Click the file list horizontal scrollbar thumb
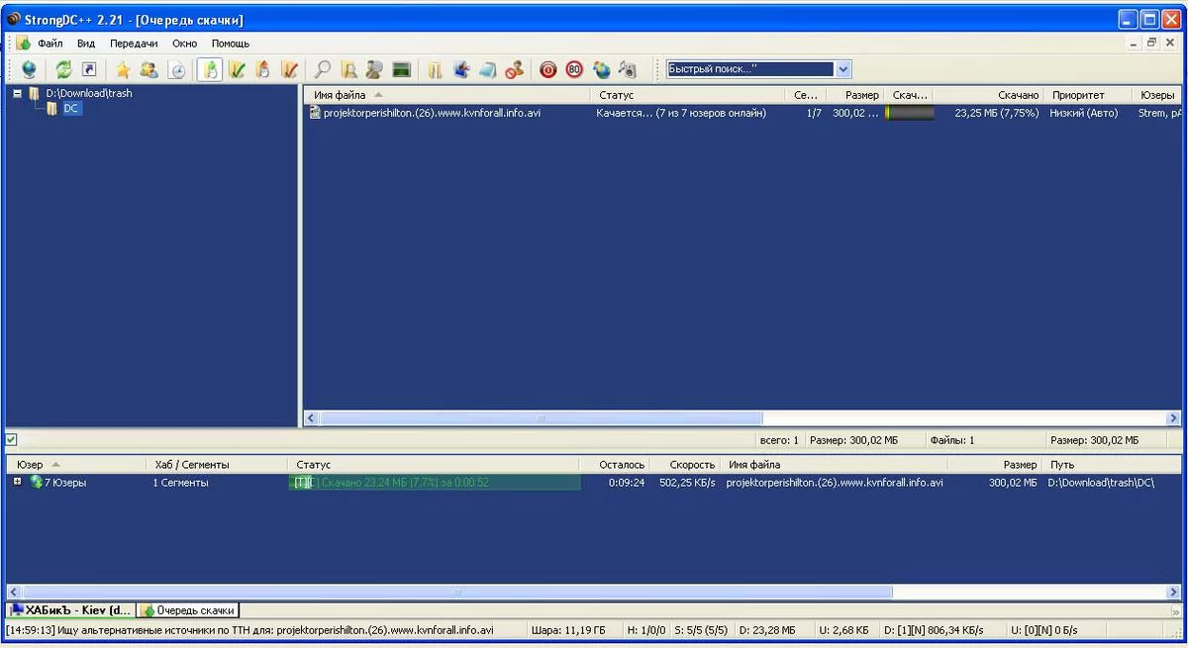The height and width of the screenshot is (648, 1188). (541, 418)
